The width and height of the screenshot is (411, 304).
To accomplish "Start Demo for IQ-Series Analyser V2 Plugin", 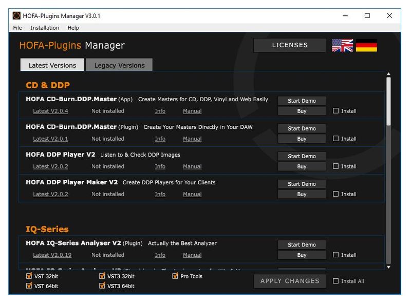I will coord(302,245).
